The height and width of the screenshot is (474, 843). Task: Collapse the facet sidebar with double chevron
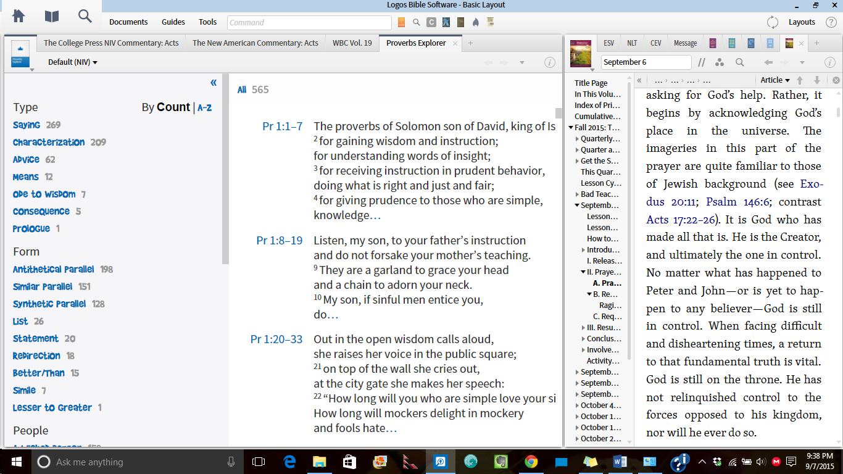[x=214, y=83]
